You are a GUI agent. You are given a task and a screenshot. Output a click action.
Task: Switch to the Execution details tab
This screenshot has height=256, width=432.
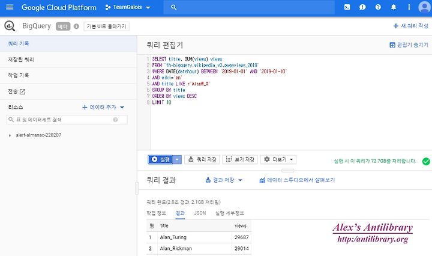[229, 213]
